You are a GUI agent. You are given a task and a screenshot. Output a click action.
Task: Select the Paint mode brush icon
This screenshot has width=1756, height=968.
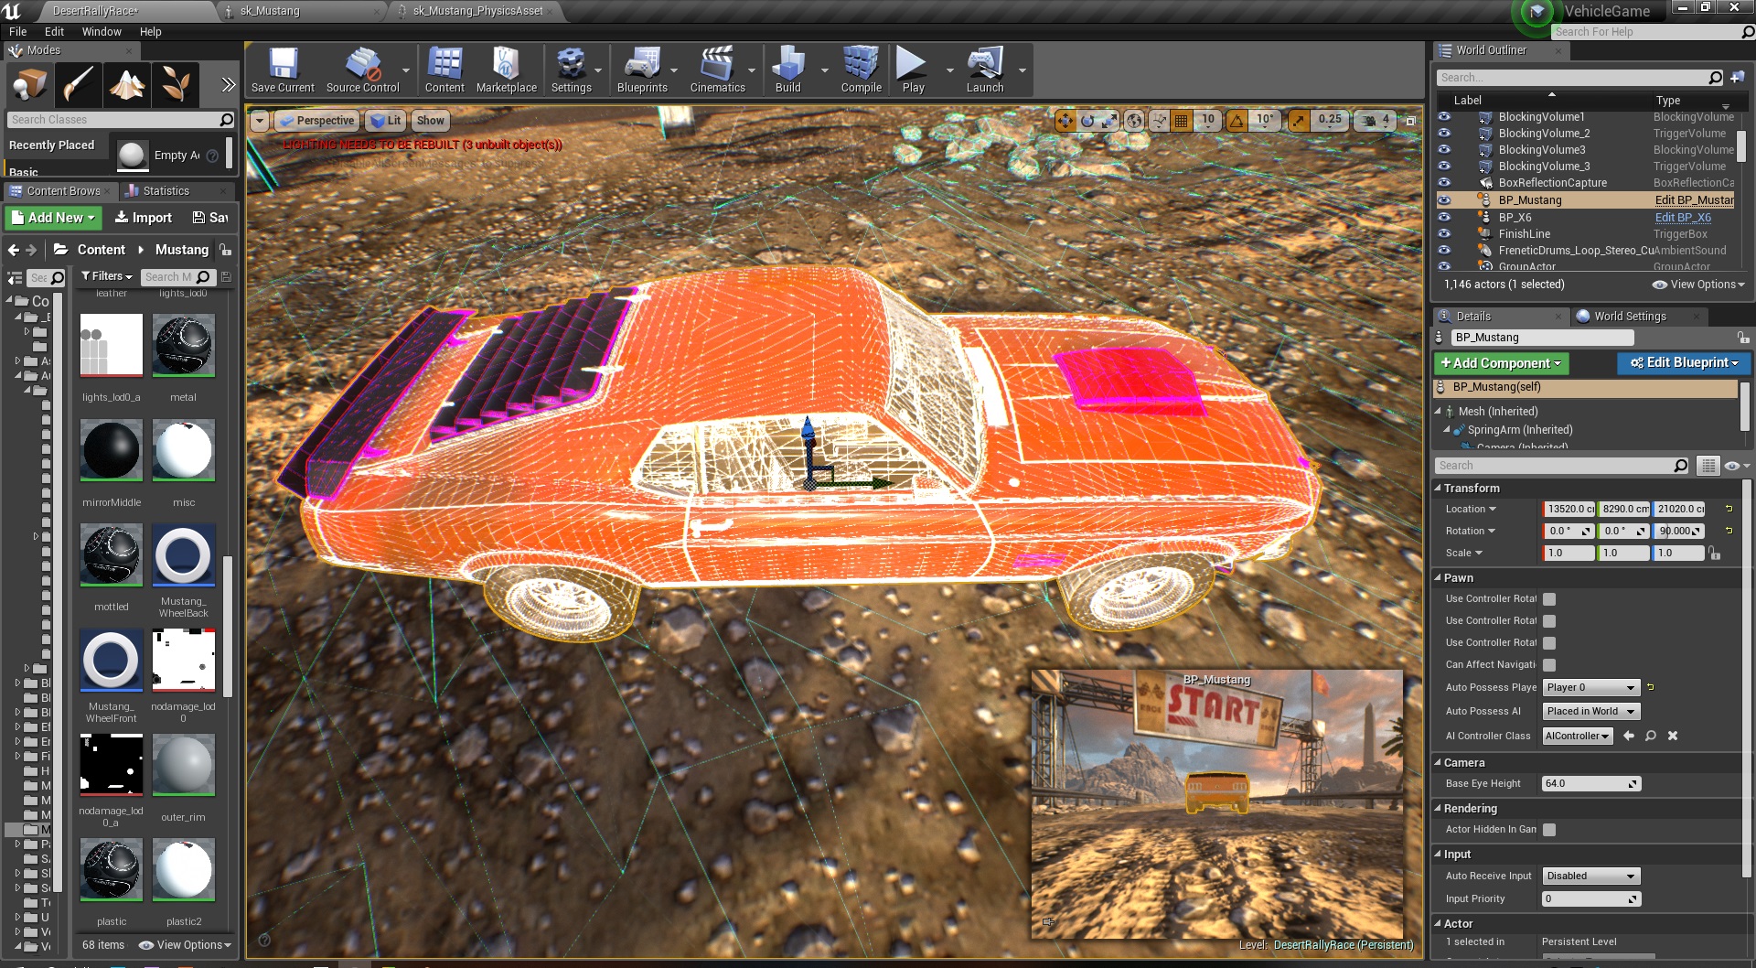tap(78, 85)
